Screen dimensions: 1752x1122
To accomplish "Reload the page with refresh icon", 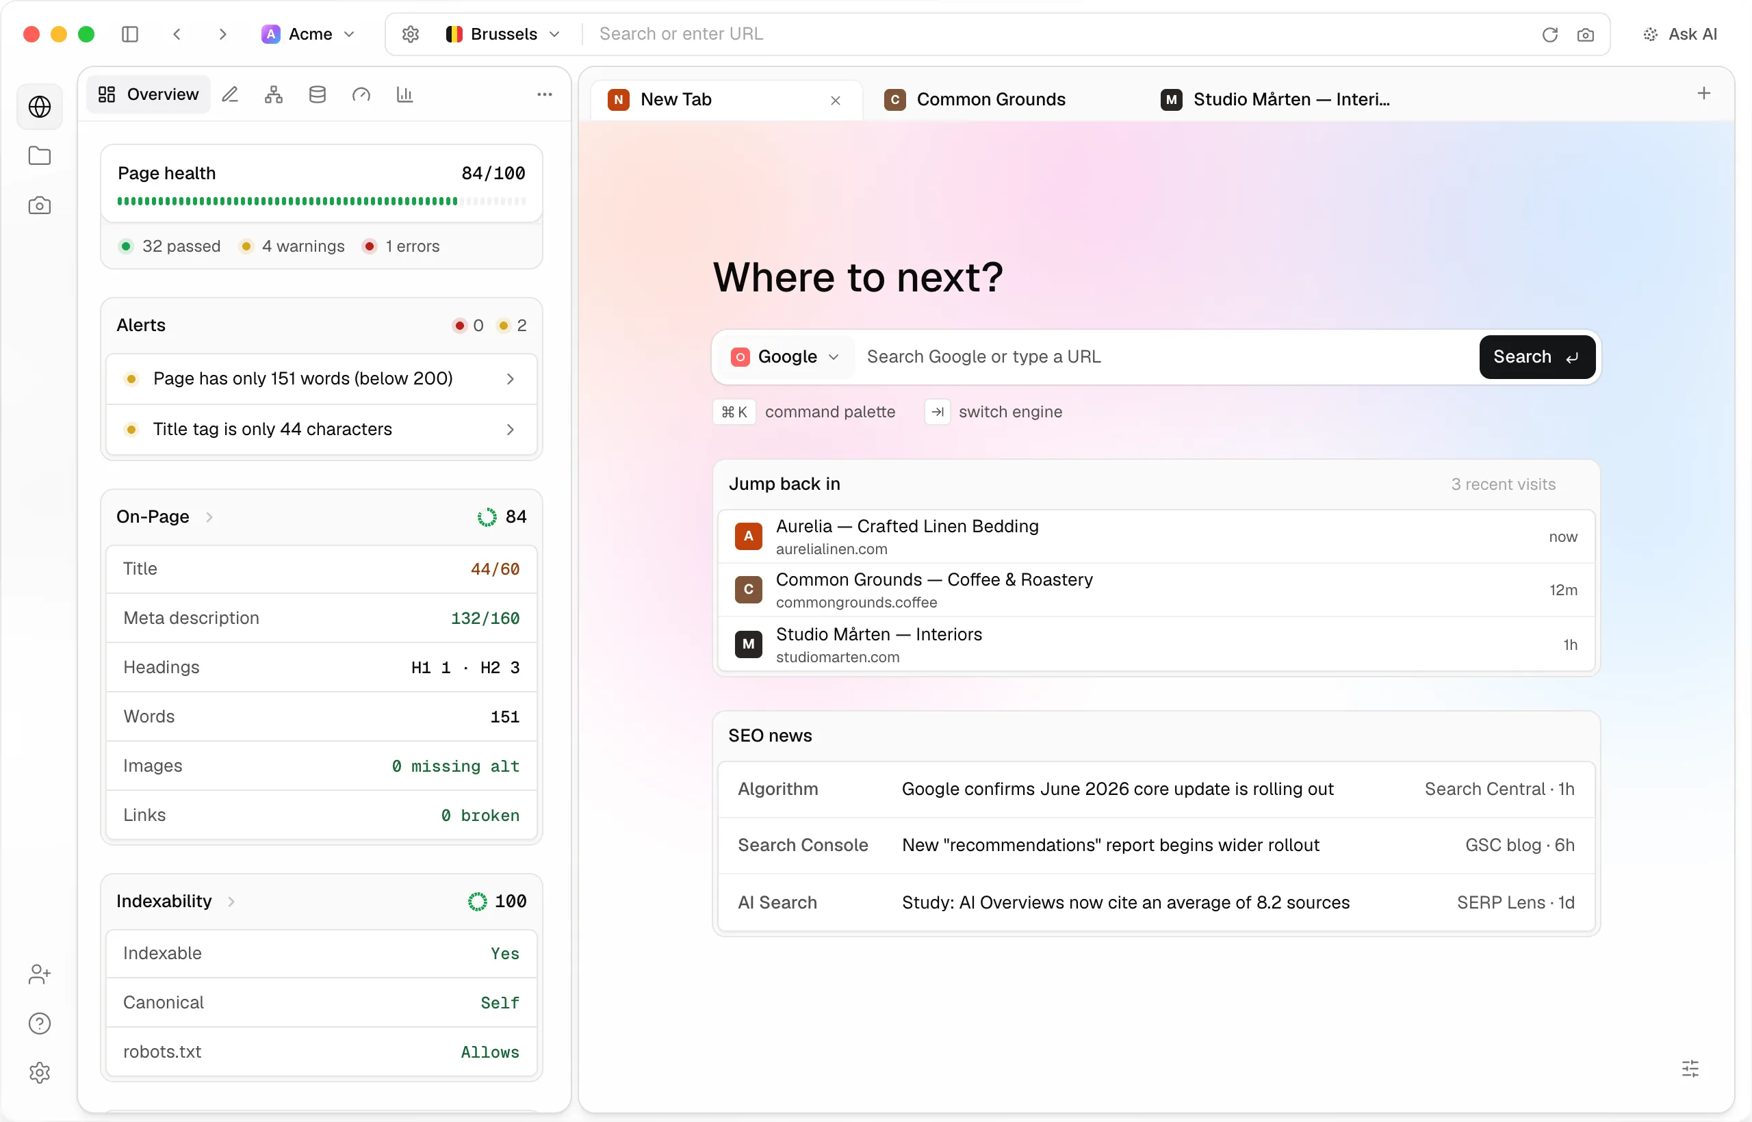I will coord(1549,34).
